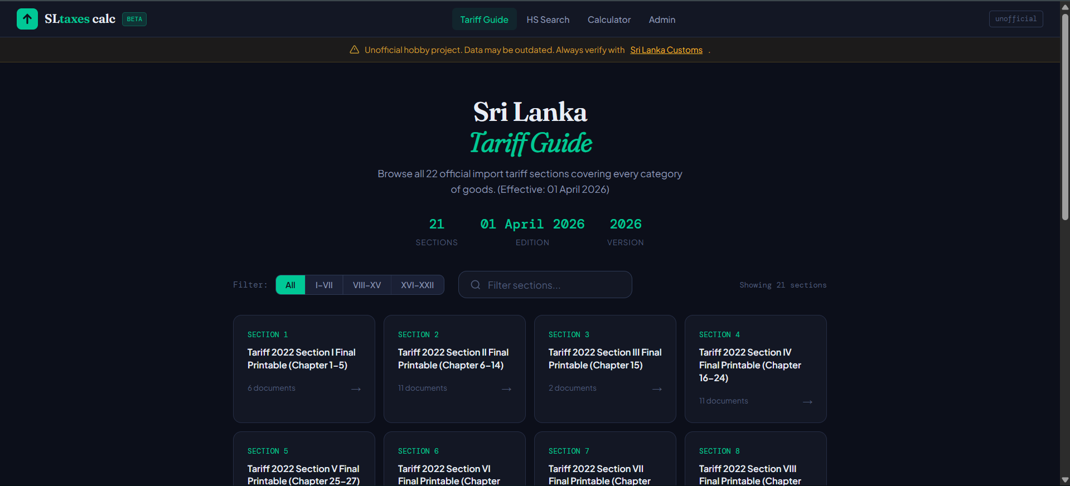Click the '2 documents' text

click(x=573, y=388)
